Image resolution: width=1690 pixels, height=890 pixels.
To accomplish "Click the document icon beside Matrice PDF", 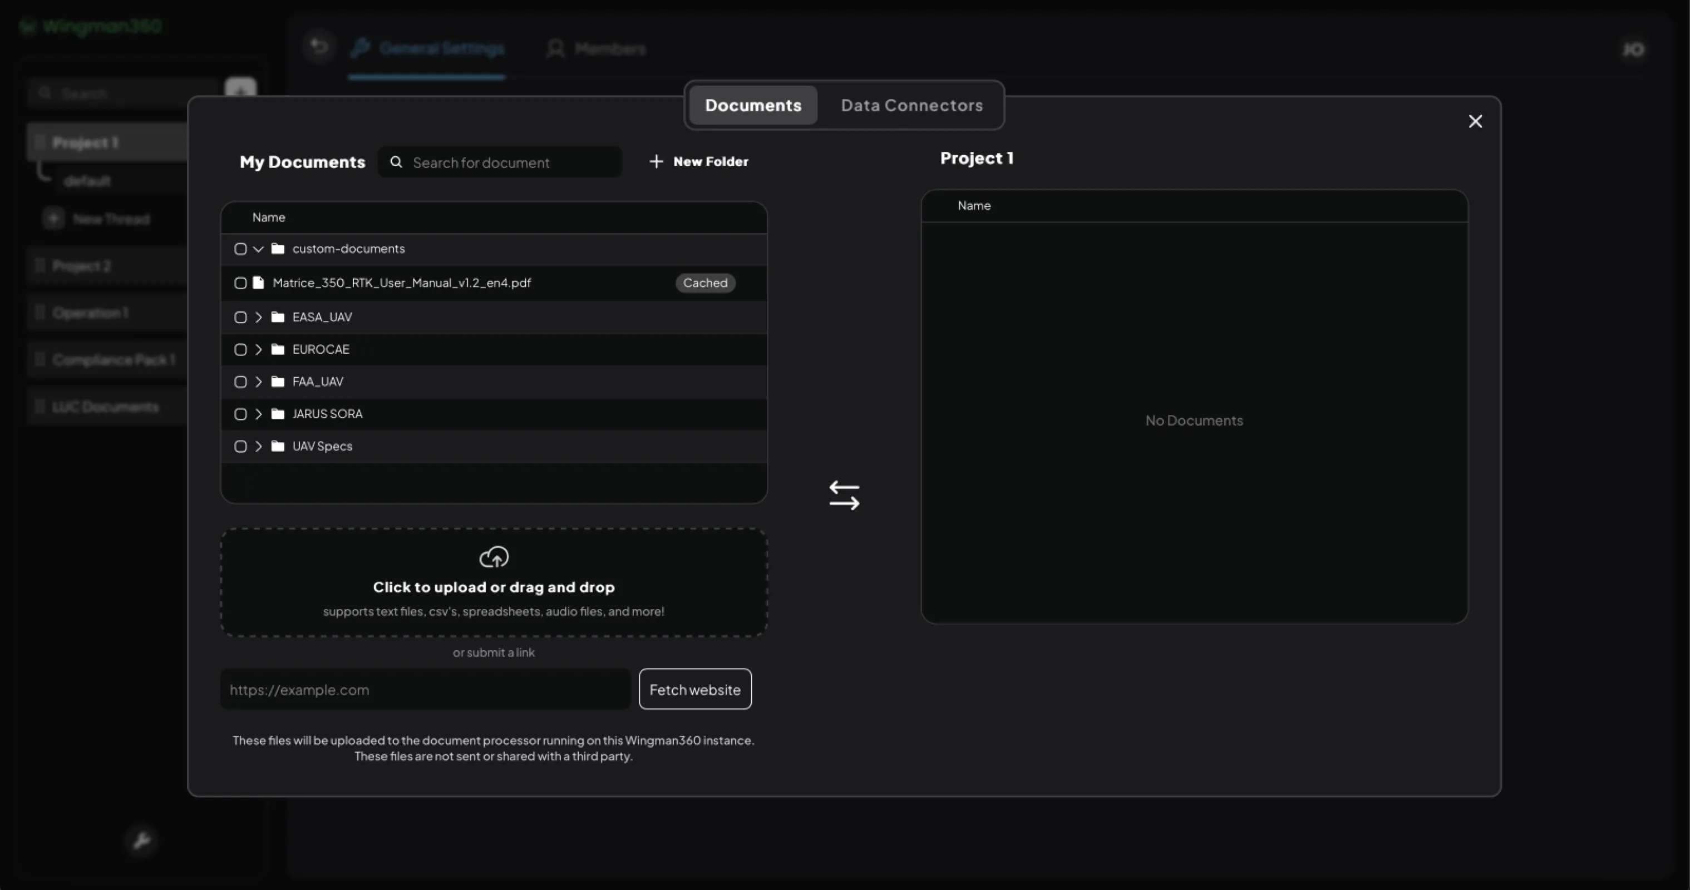I will [259, 283].
